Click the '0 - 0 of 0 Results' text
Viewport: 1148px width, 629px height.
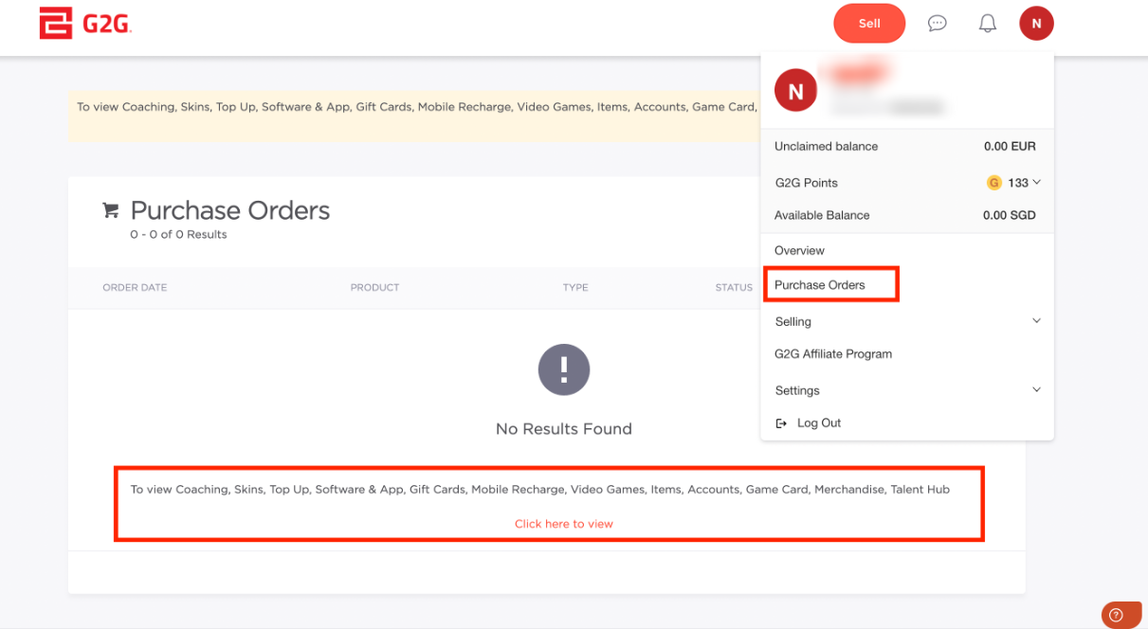pos(178,235)
